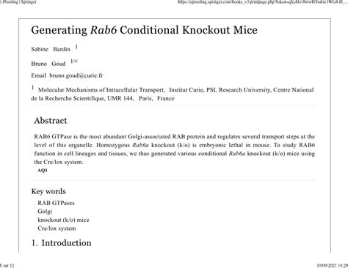Click author name Sabine Bardin
The image size is (348, 268).
pyautogui.click(x=51, y=49)
